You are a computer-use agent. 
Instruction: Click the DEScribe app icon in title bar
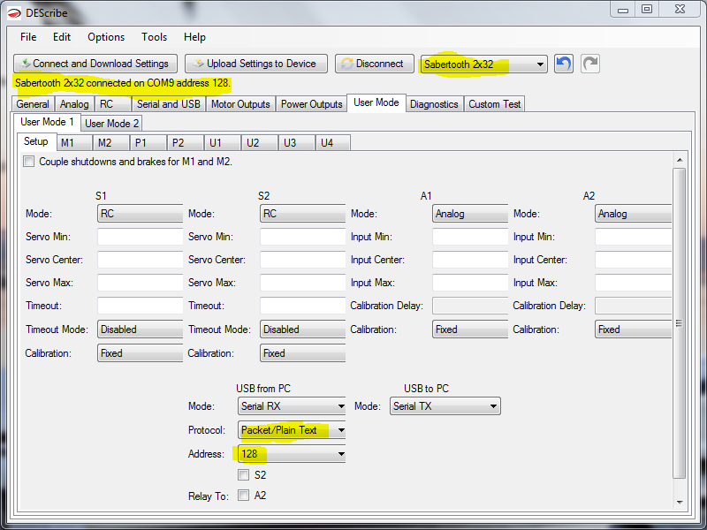[x=14, y=13]
